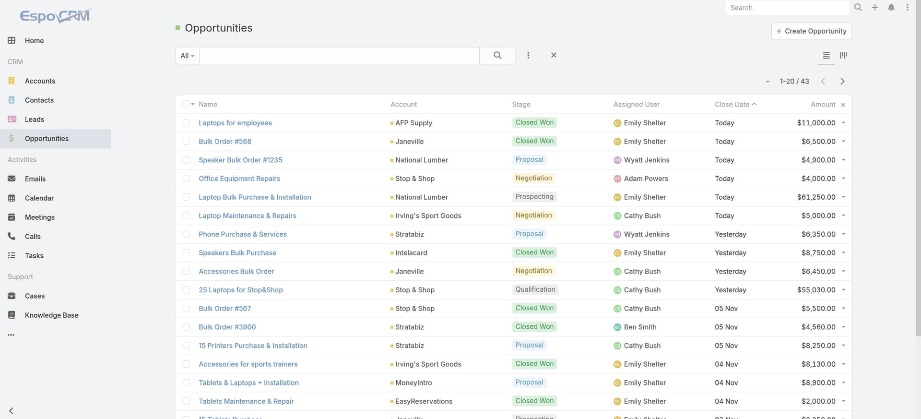
Task: Open Knowledge Base in sidebar
Action: [x=52, y=315]
